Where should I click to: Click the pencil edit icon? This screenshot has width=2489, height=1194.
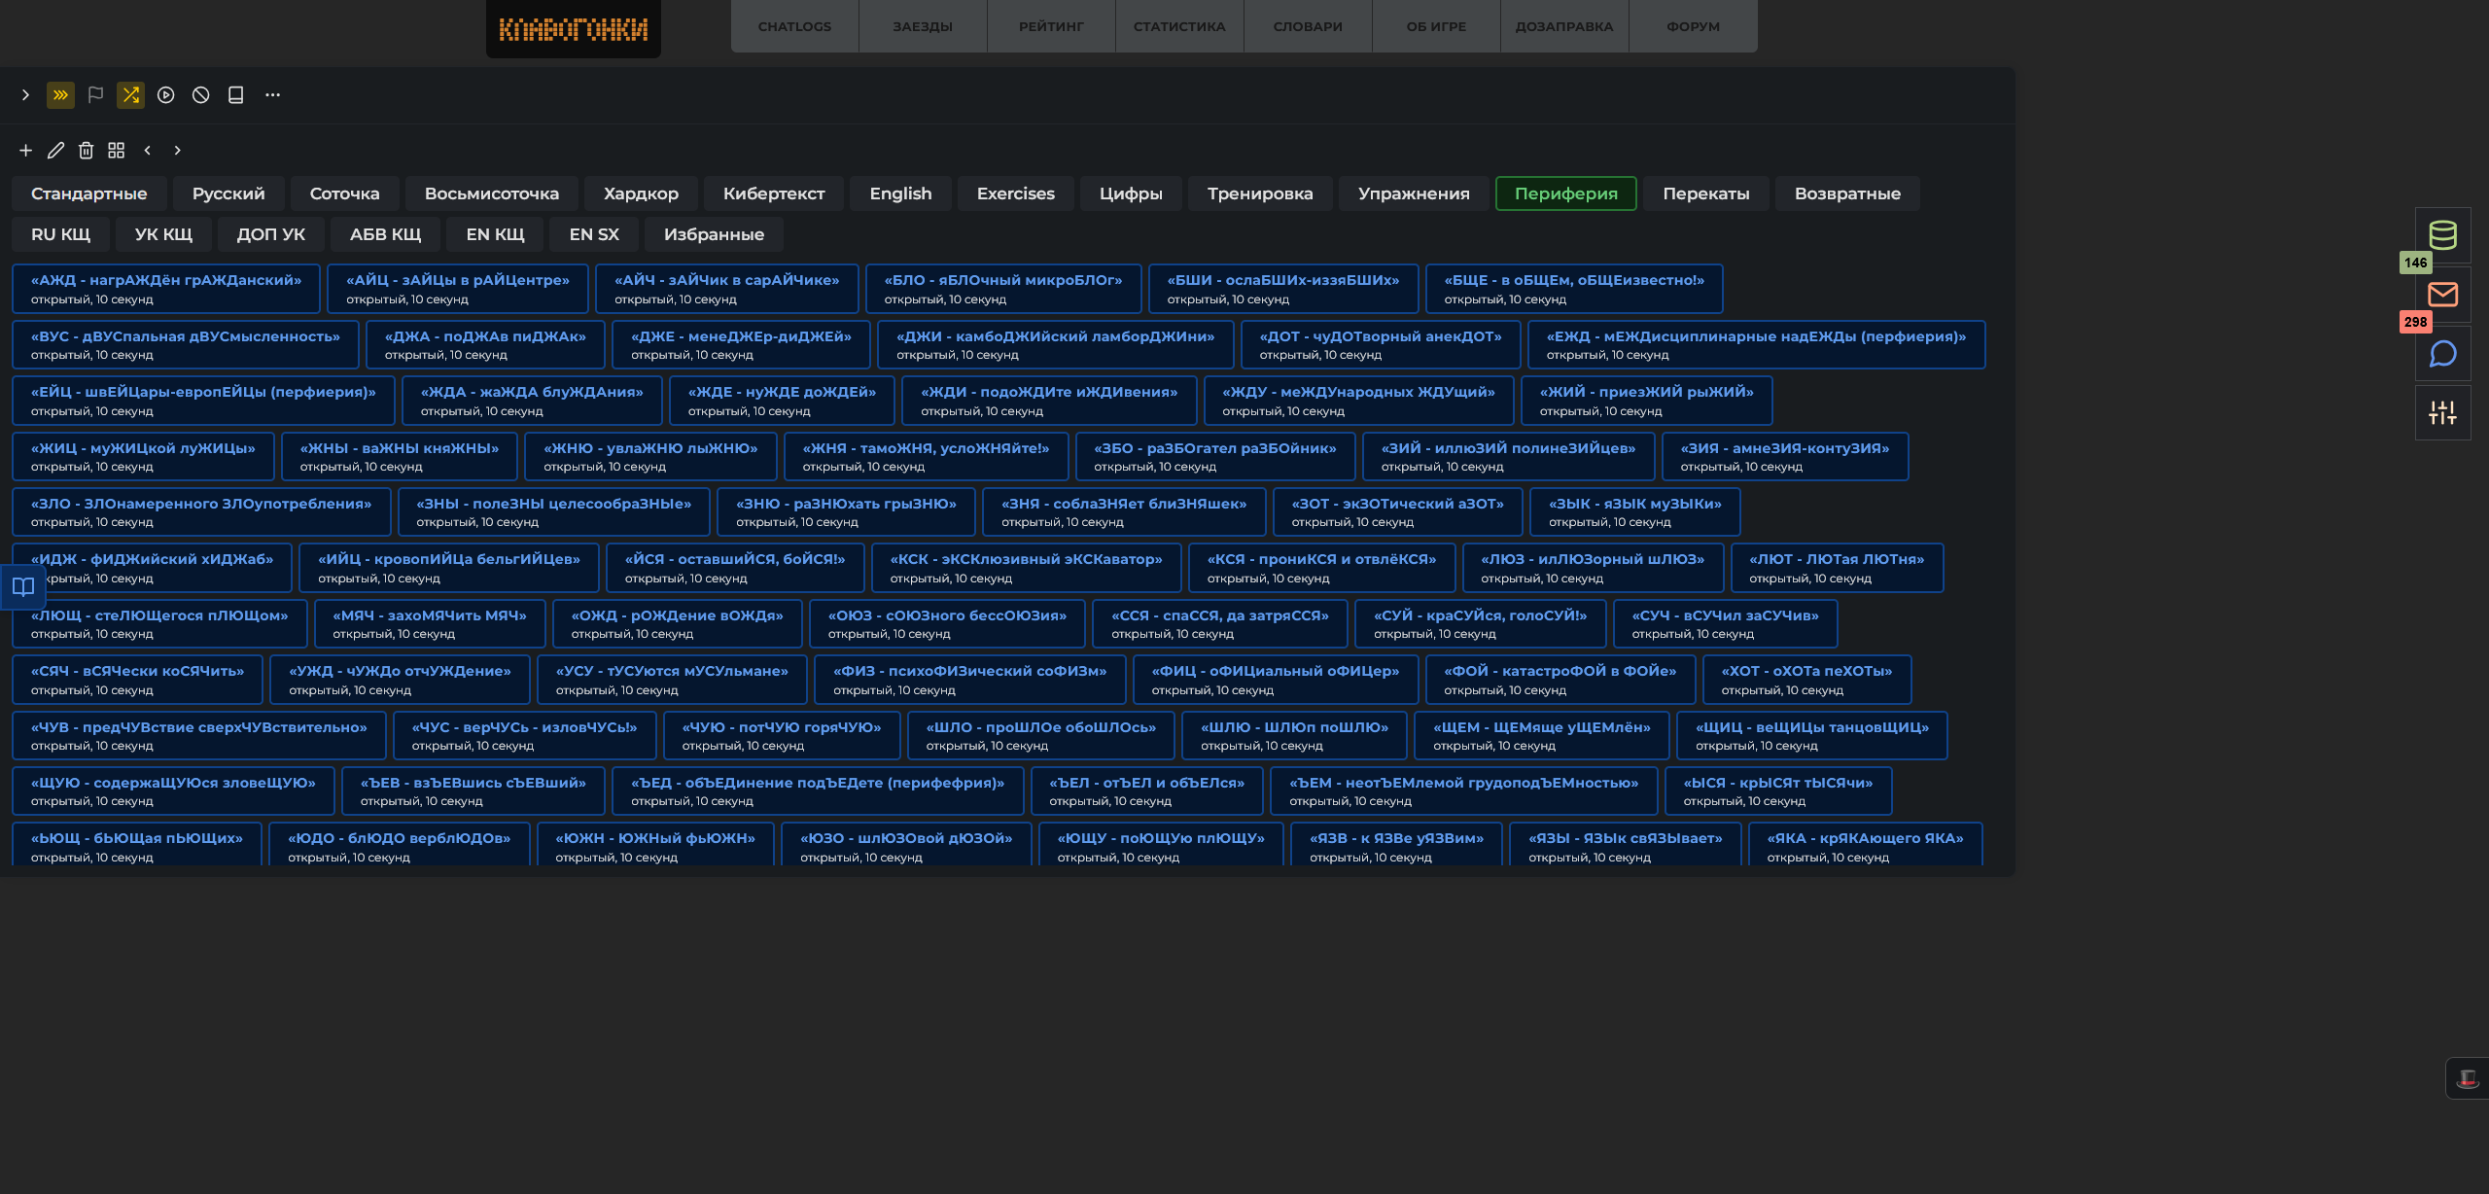tap(55, 151)
